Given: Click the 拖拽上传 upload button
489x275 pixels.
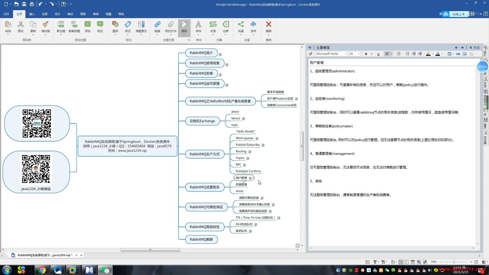Looking at the screenshot, I should 458,14.
